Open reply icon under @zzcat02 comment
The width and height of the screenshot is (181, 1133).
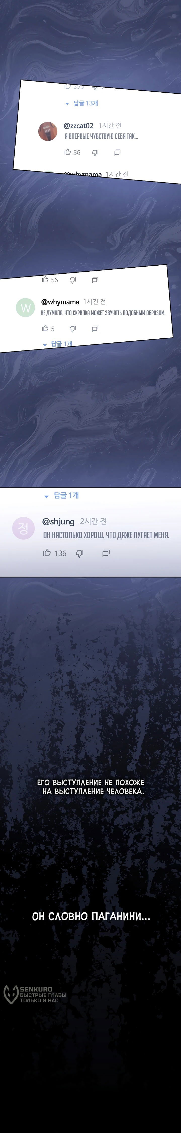(x=117, y=153)
